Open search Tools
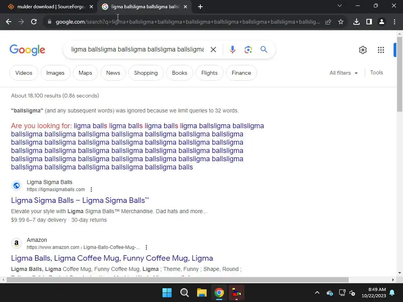The height and width of the screenshot is (302, 403). 376,73
